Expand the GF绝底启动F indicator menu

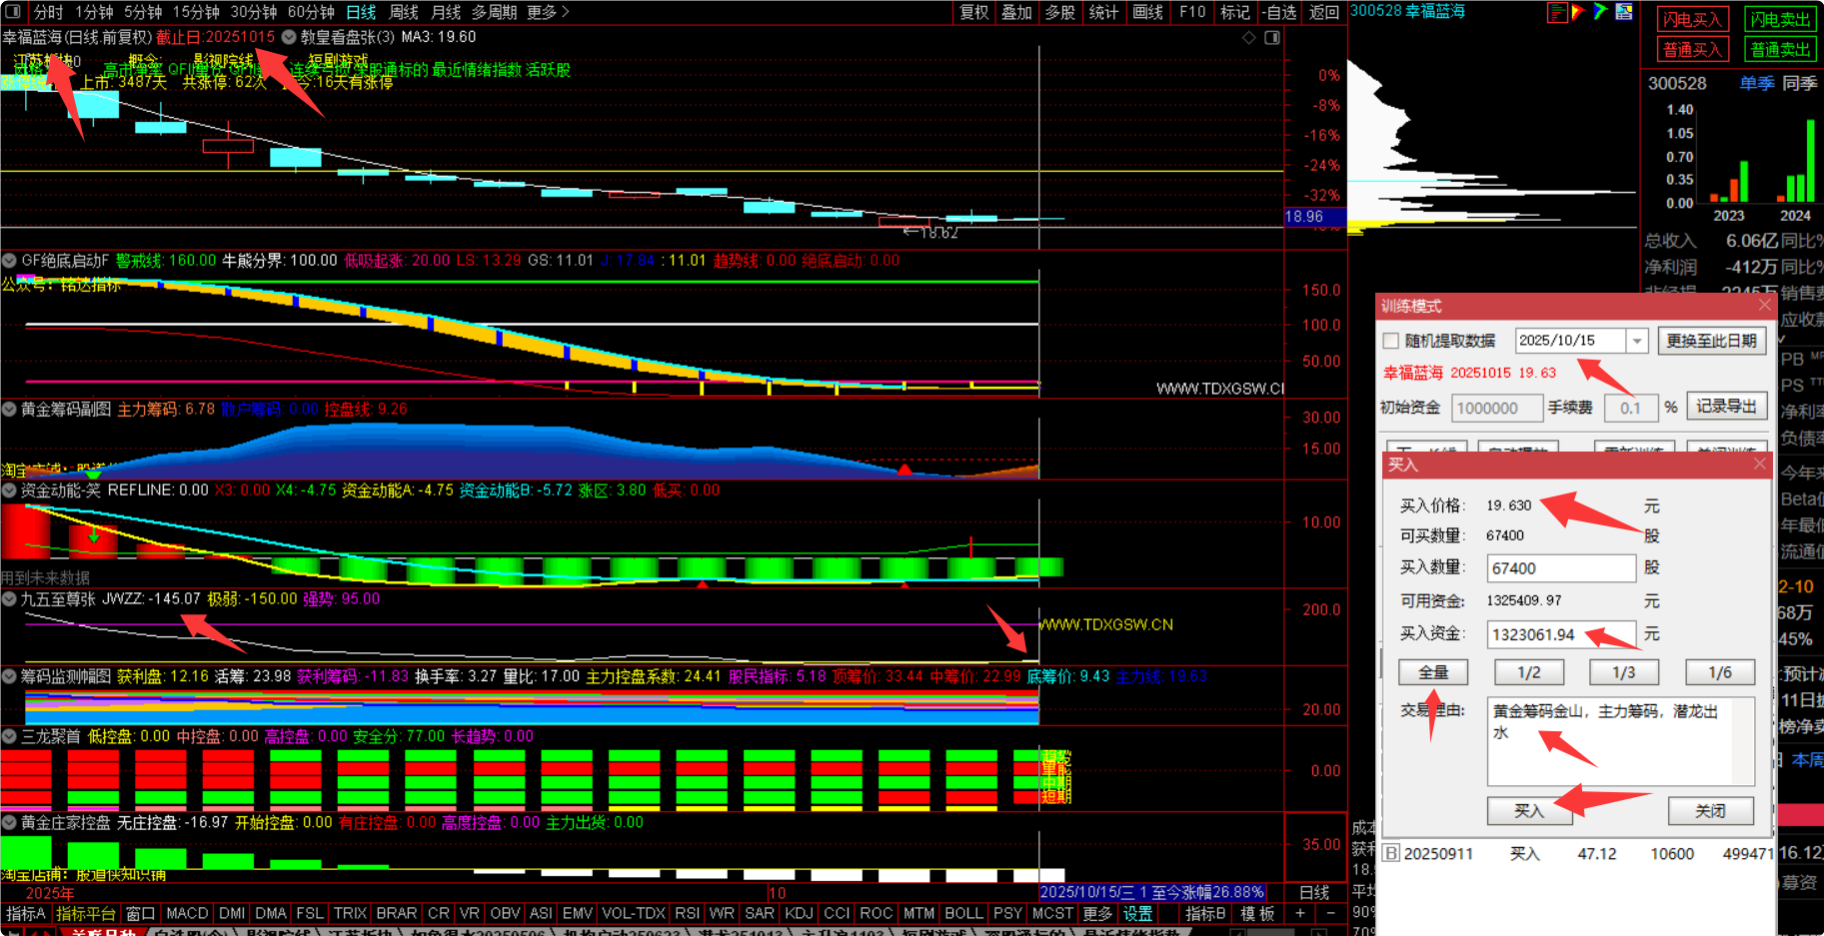9,261
